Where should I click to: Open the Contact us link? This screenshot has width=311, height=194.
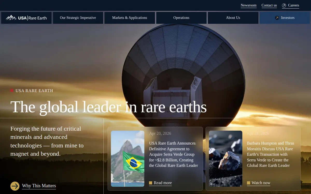tap(269, 5)
